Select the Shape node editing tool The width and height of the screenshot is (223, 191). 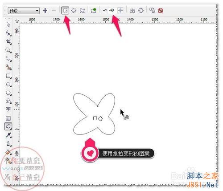click(x=8, y=33)
